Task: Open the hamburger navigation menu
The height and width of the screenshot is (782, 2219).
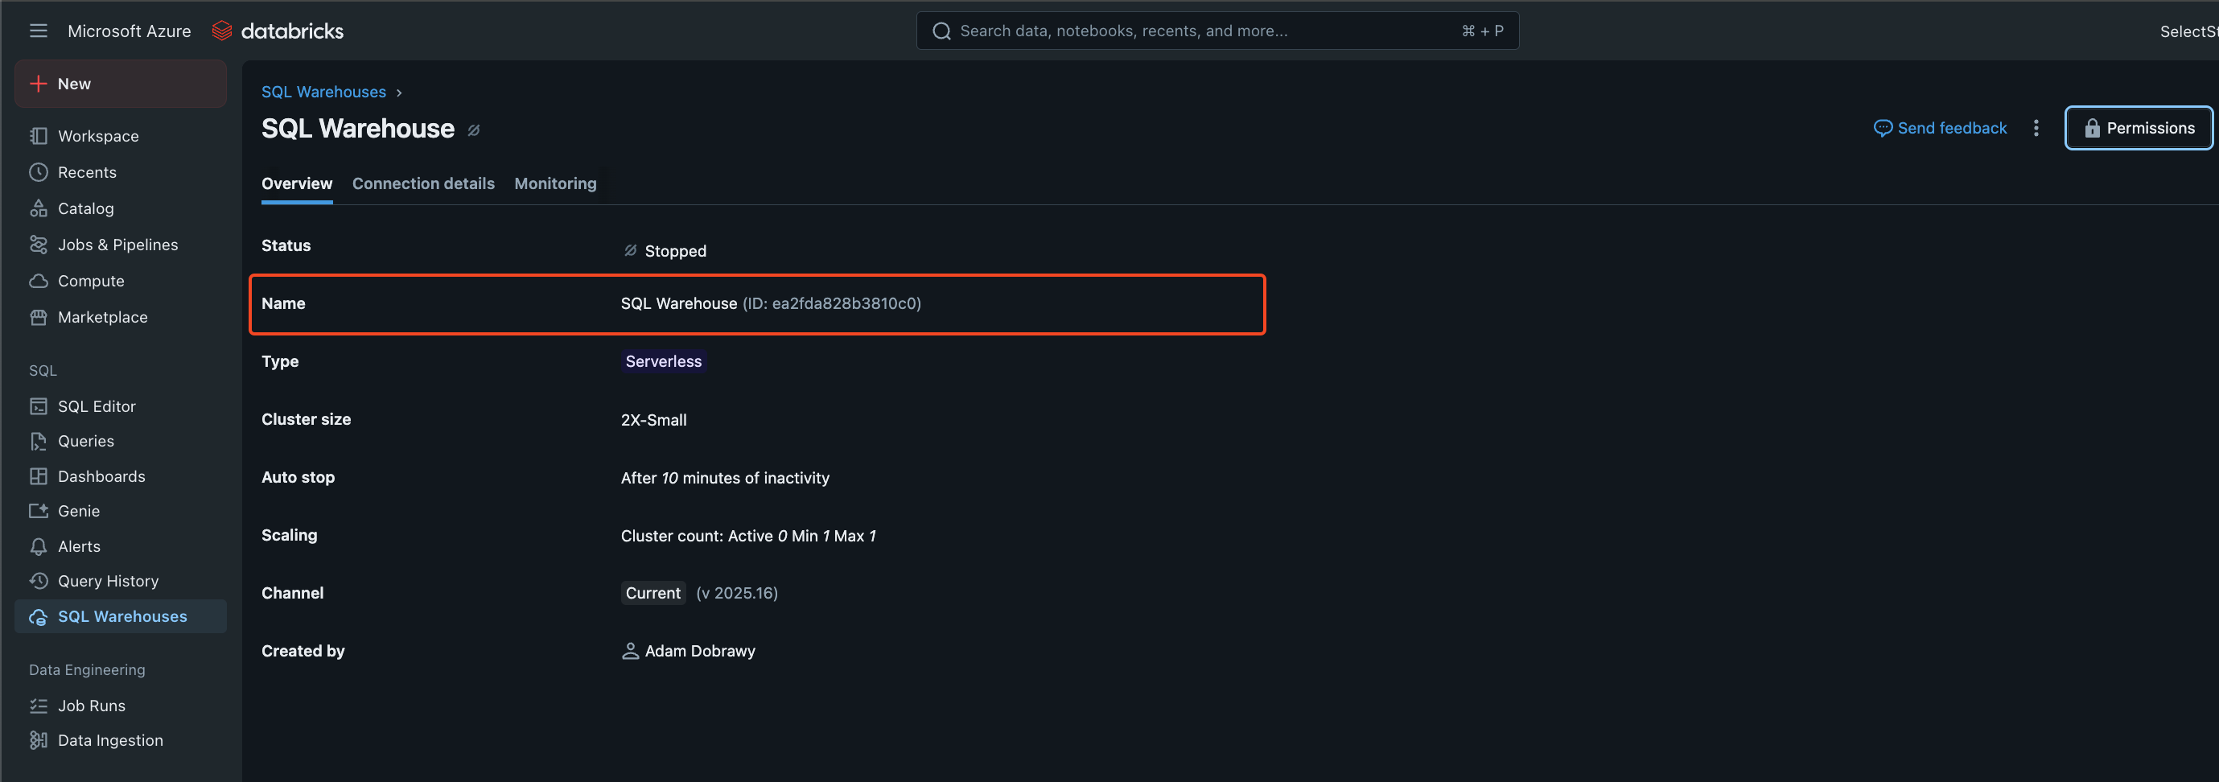Action: point(38,31)
